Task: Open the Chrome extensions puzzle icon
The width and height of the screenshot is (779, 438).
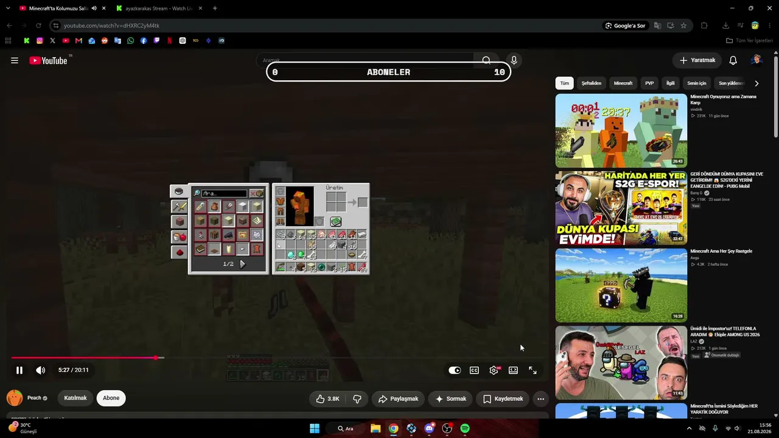Action: click(704, 26)
